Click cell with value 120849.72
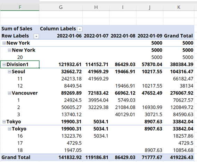 (182, 107)
